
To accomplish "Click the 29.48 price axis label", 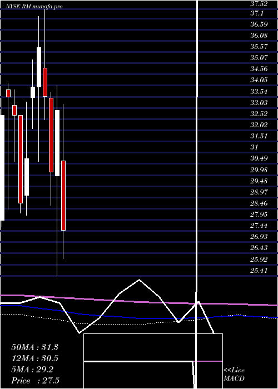I will point(259,181).
